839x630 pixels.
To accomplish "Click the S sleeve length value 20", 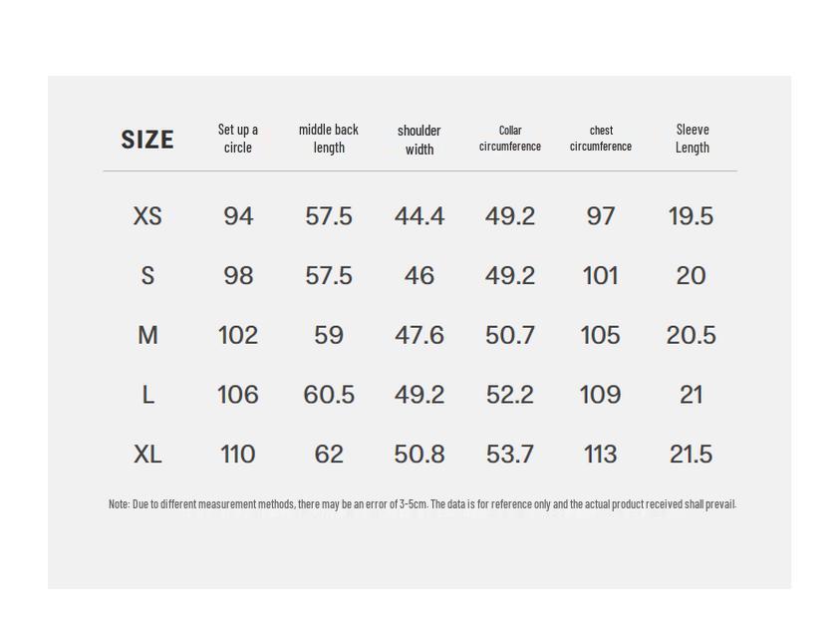I will (x=692, y=276).
